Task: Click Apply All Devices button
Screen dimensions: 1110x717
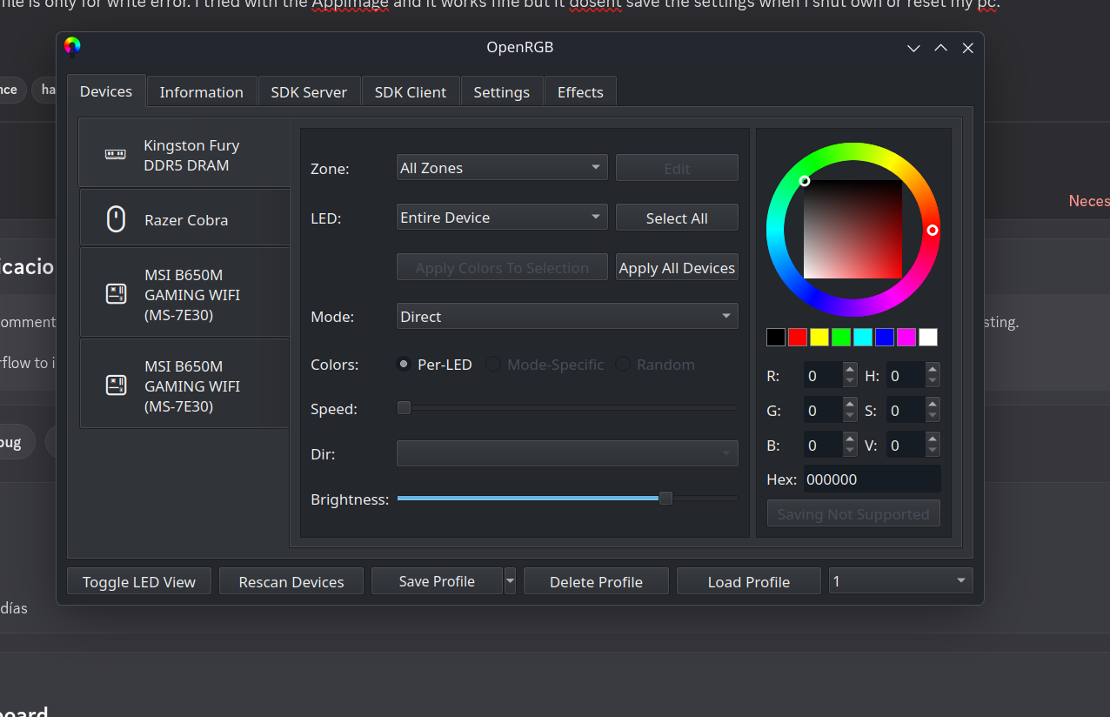Action: [x=677, y=268]
